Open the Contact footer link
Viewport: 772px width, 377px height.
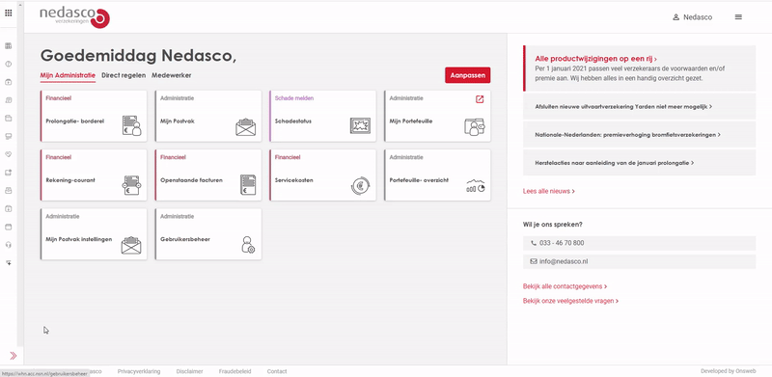click(x=277, y=371)
